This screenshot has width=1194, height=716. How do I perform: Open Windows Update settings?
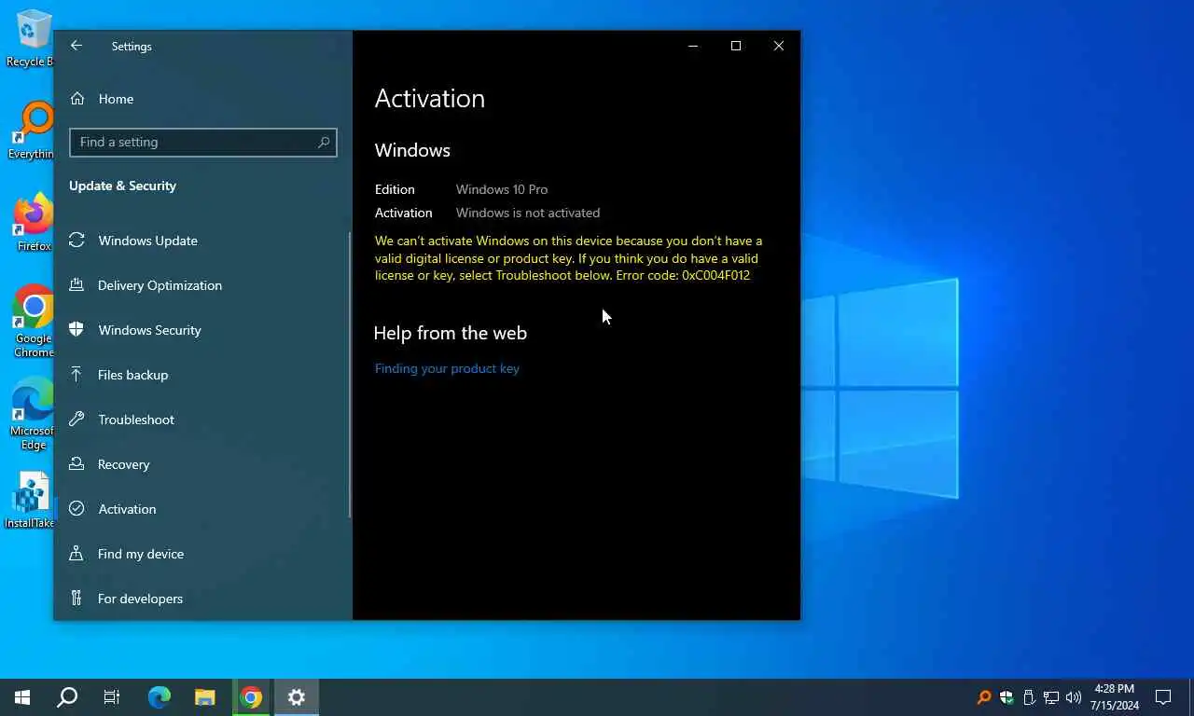(203, 241)
